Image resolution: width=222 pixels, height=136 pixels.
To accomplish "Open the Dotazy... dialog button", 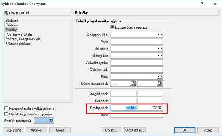I will click(x=111, y=130).
